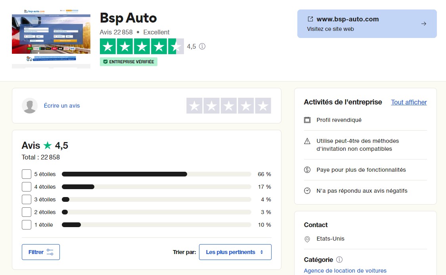Click the Bsp Auto website thumbnail
This screenshot has width=446, height=275.
[51, 39]
